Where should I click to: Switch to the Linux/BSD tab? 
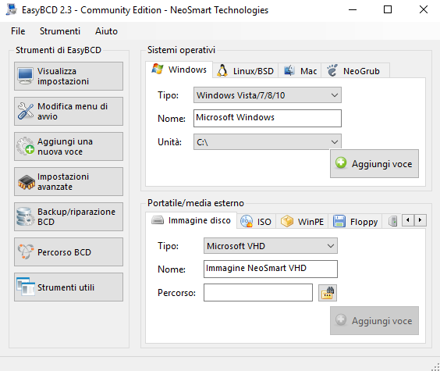246,71
